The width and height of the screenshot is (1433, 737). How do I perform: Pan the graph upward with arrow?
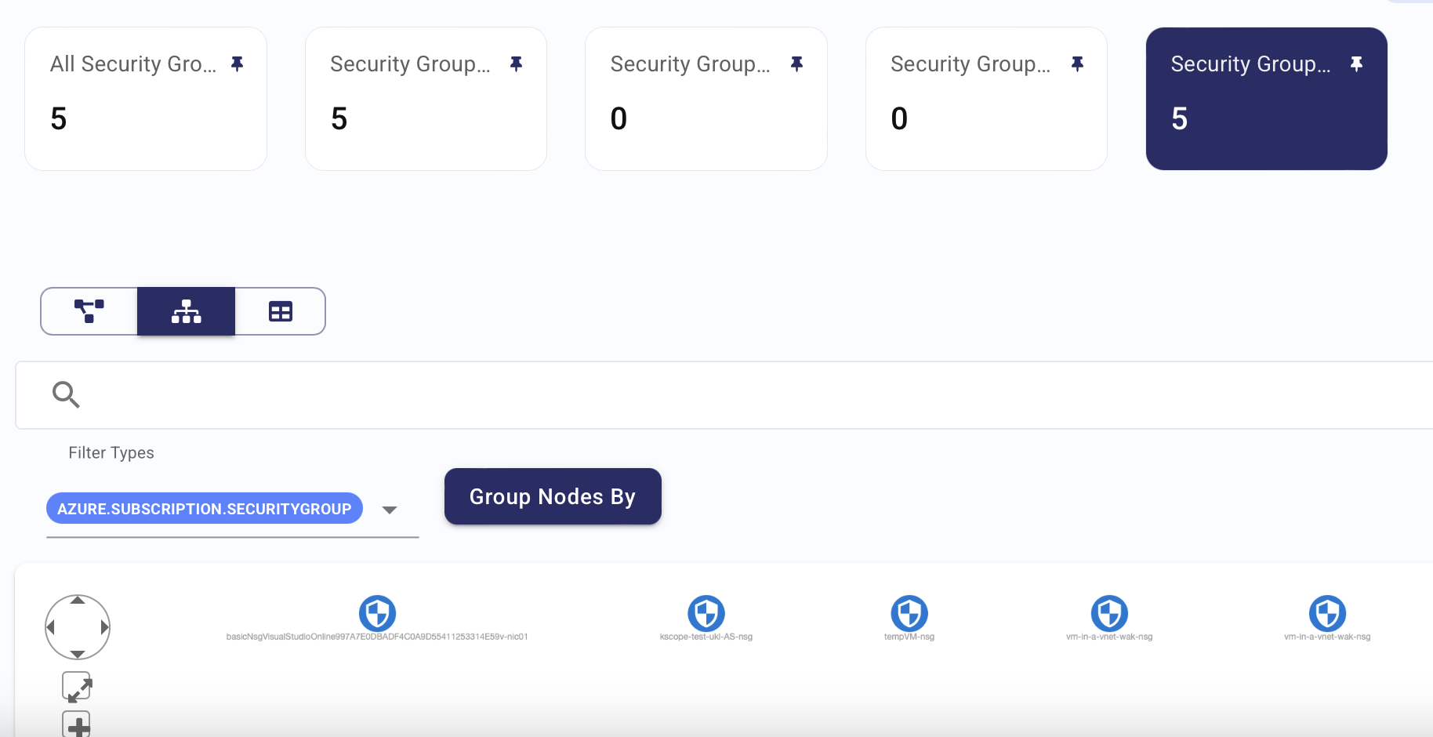coord(78,601)
